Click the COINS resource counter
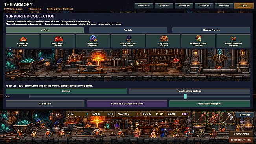The height and width of the screenshot is (144, 256). tap(153, 114)
